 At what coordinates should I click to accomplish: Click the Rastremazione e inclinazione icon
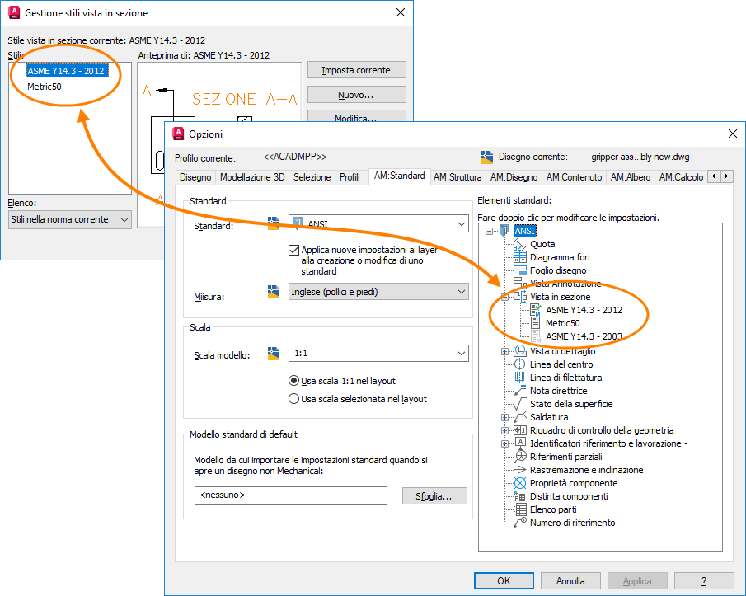(519, 470)
